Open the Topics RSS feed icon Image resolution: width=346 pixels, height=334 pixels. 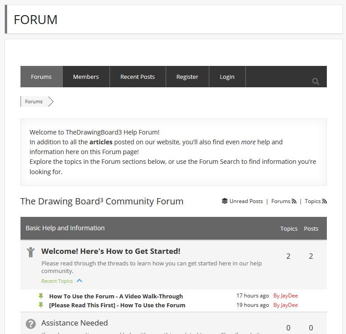coord(324,201)
